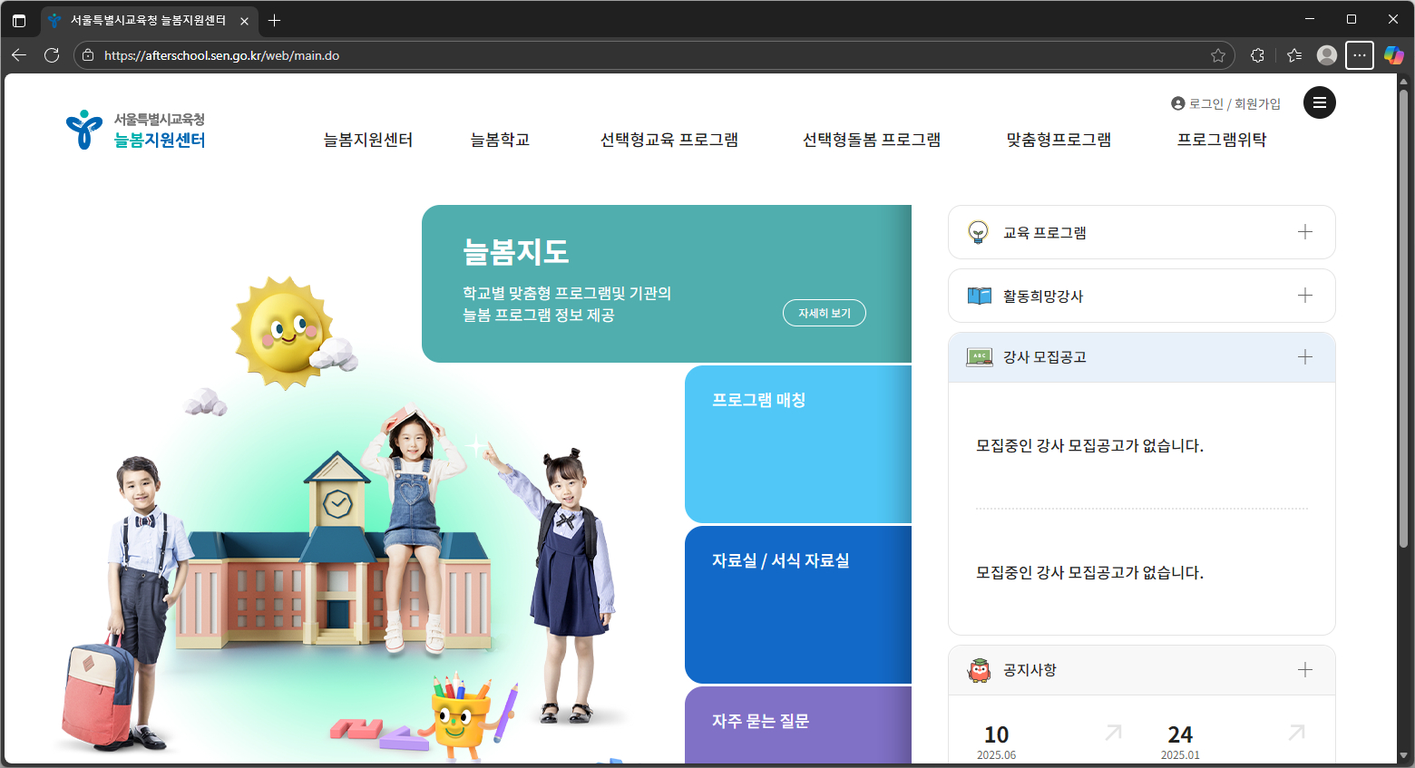Expand the 교육 프로그램 panel
Screen dimensions: 1415x768
coord(1305,232)
